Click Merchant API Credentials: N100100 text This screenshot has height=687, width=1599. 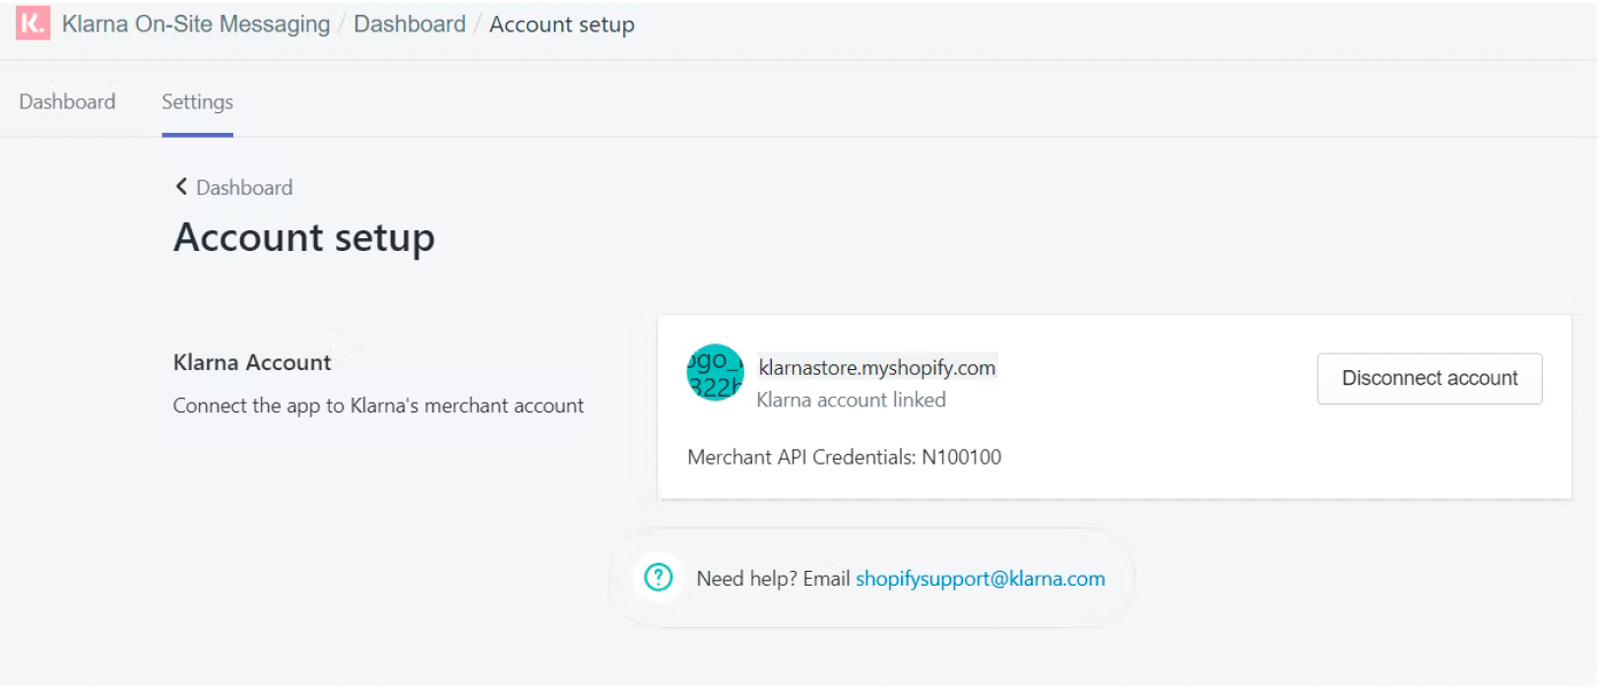pos(844,457)
